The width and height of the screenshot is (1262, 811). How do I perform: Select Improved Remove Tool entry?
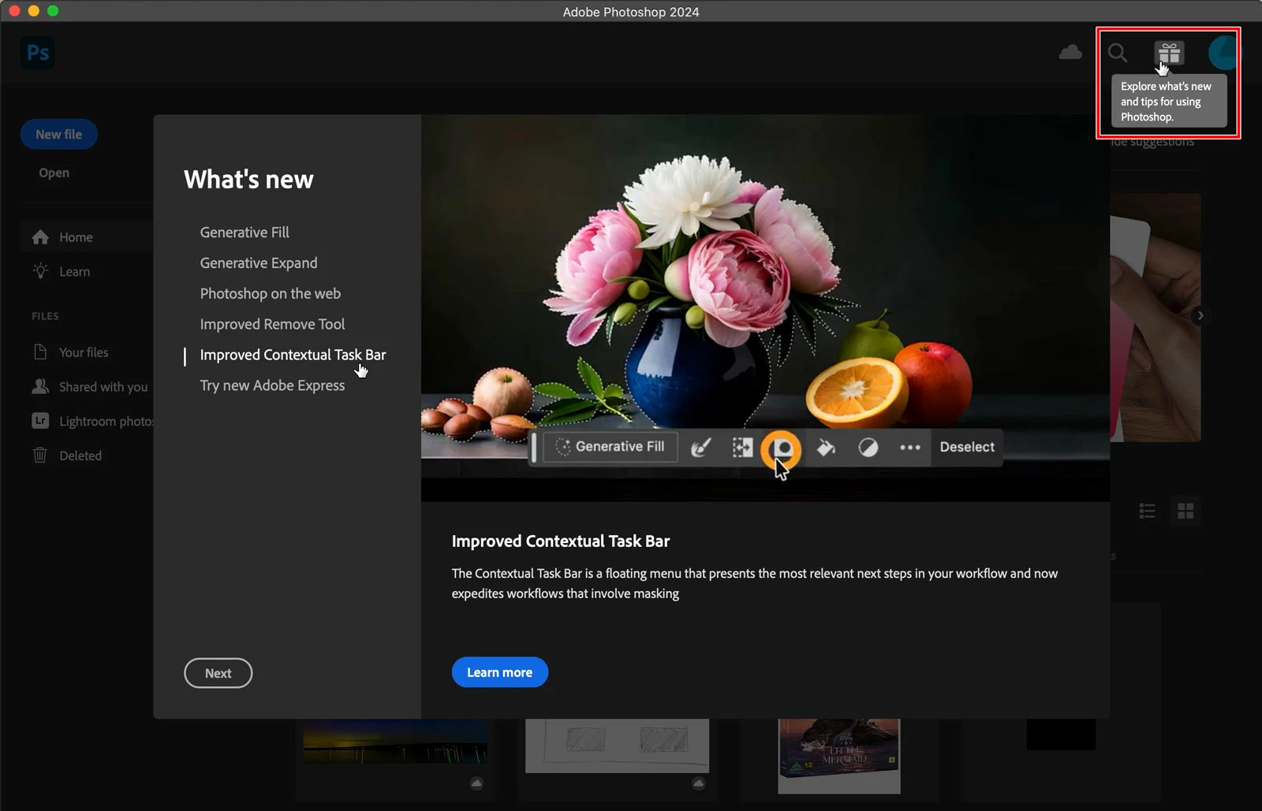pyautogui.click(x=272, y=324)
